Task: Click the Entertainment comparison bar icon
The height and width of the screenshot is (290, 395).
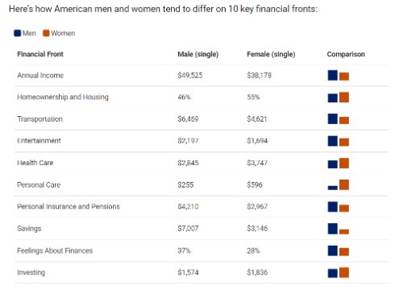Action: [x=339, y=141]
